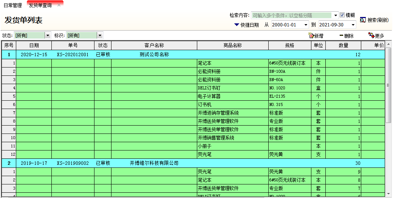Click the 更多 arrow icon
Screen dimensions: 393x198
tap(371, 35)
